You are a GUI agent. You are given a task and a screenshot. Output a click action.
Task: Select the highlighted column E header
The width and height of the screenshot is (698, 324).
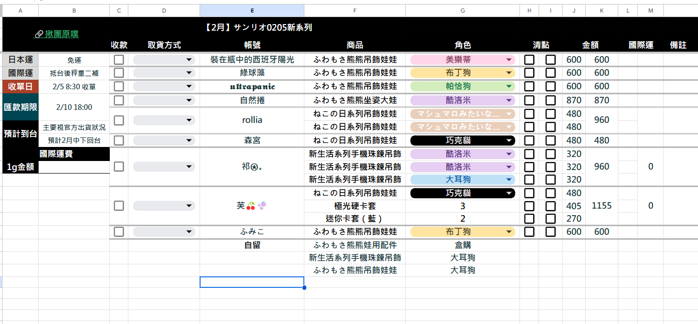click(252, 11)
